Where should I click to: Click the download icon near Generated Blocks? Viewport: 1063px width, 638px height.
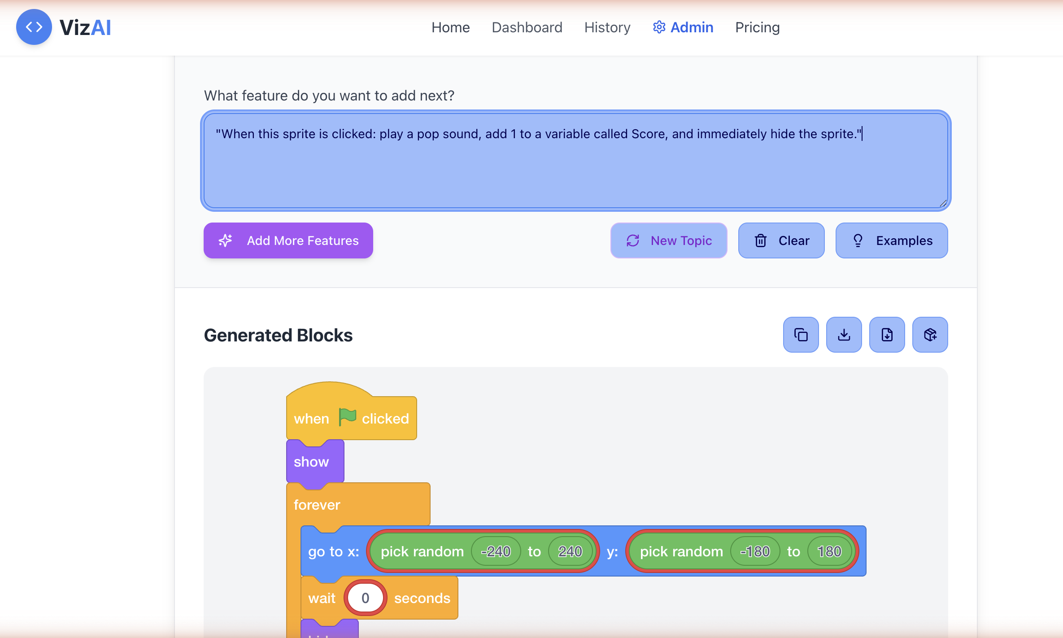[x=844, y=334]
